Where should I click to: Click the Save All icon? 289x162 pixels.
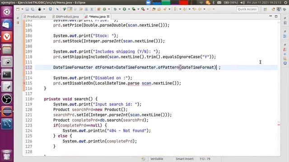coord(33,9)
